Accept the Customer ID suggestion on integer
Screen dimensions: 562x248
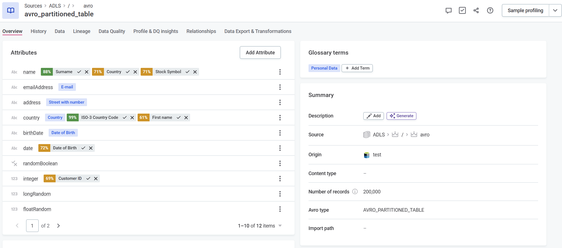88,178
